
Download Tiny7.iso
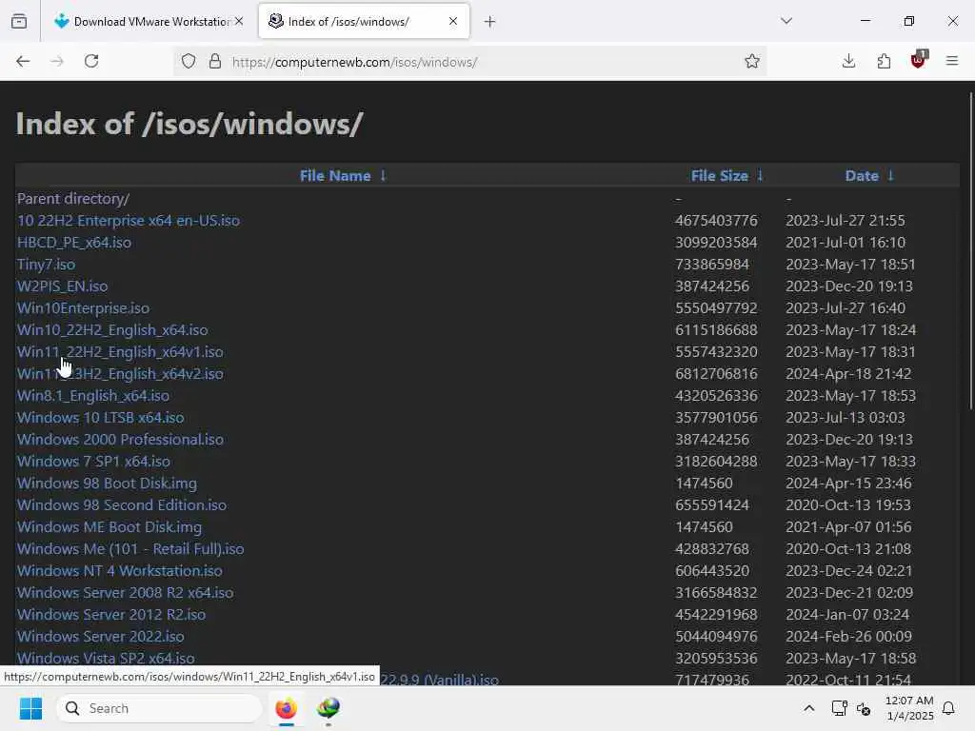[46, 265]
